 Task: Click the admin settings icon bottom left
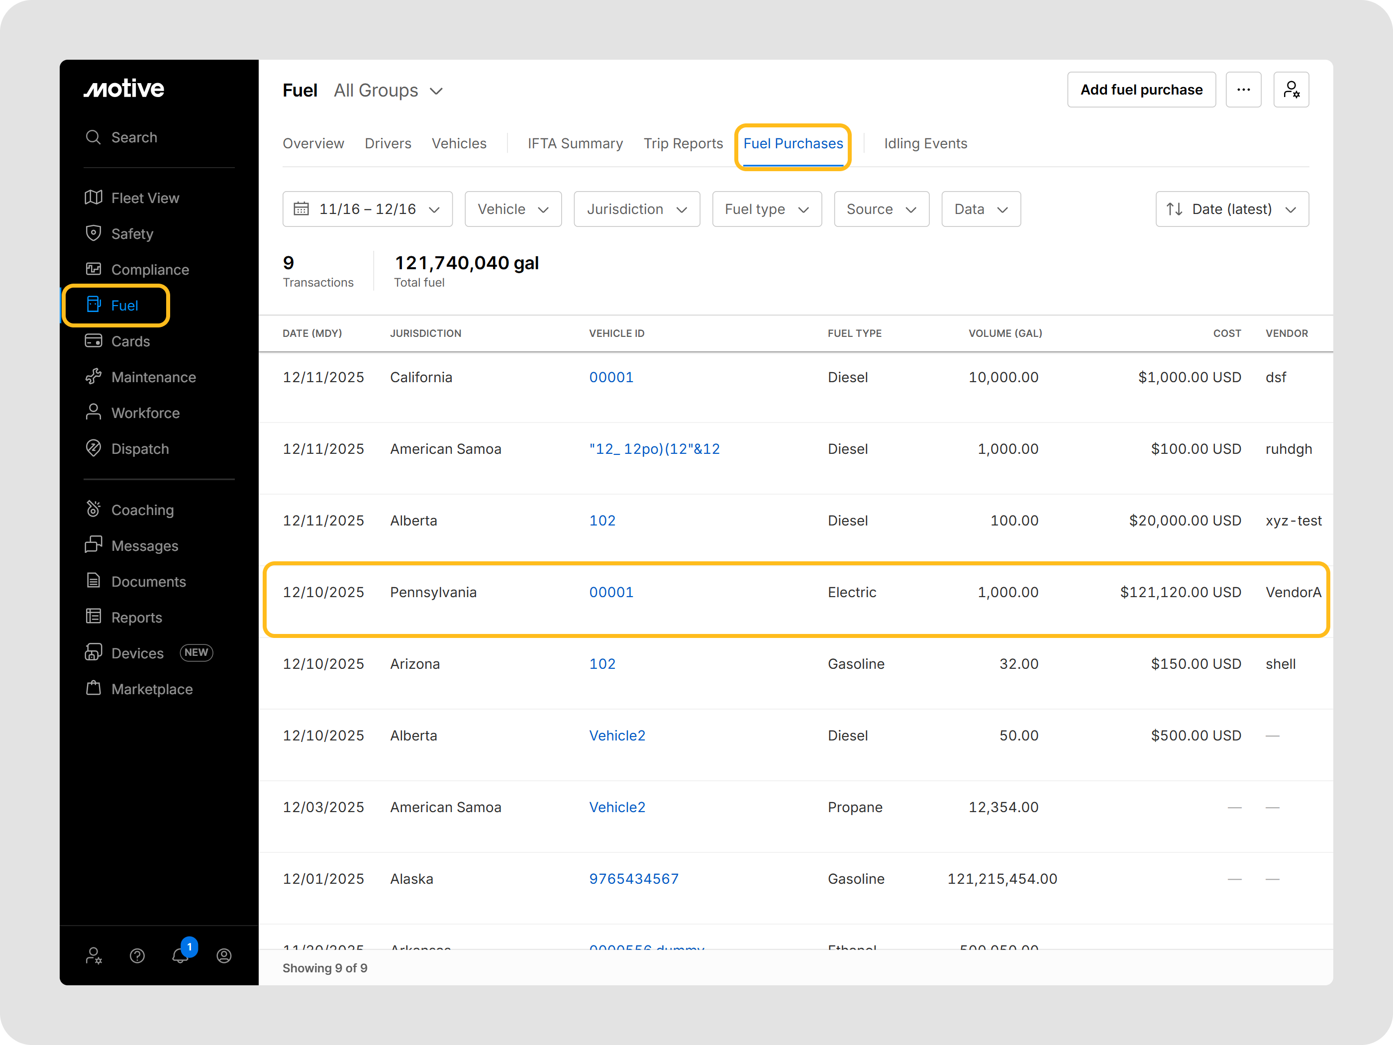[94, 955]
